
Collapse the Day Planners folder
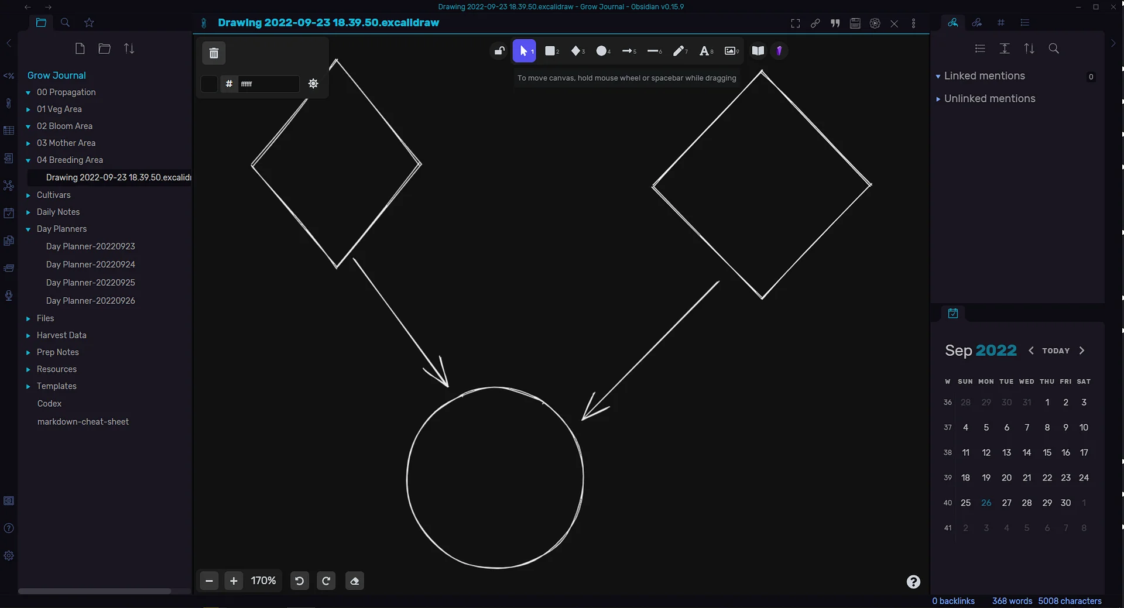(28, 229)
